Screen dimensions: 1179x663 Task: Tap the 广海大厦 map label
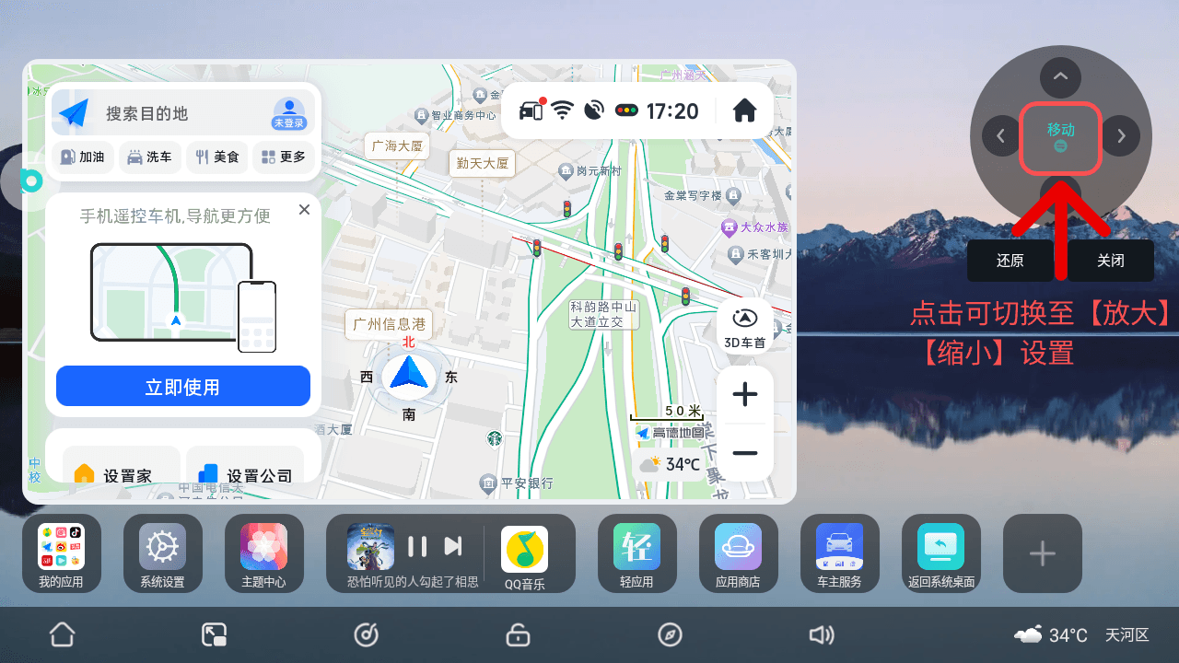click(x=397, y=146)
